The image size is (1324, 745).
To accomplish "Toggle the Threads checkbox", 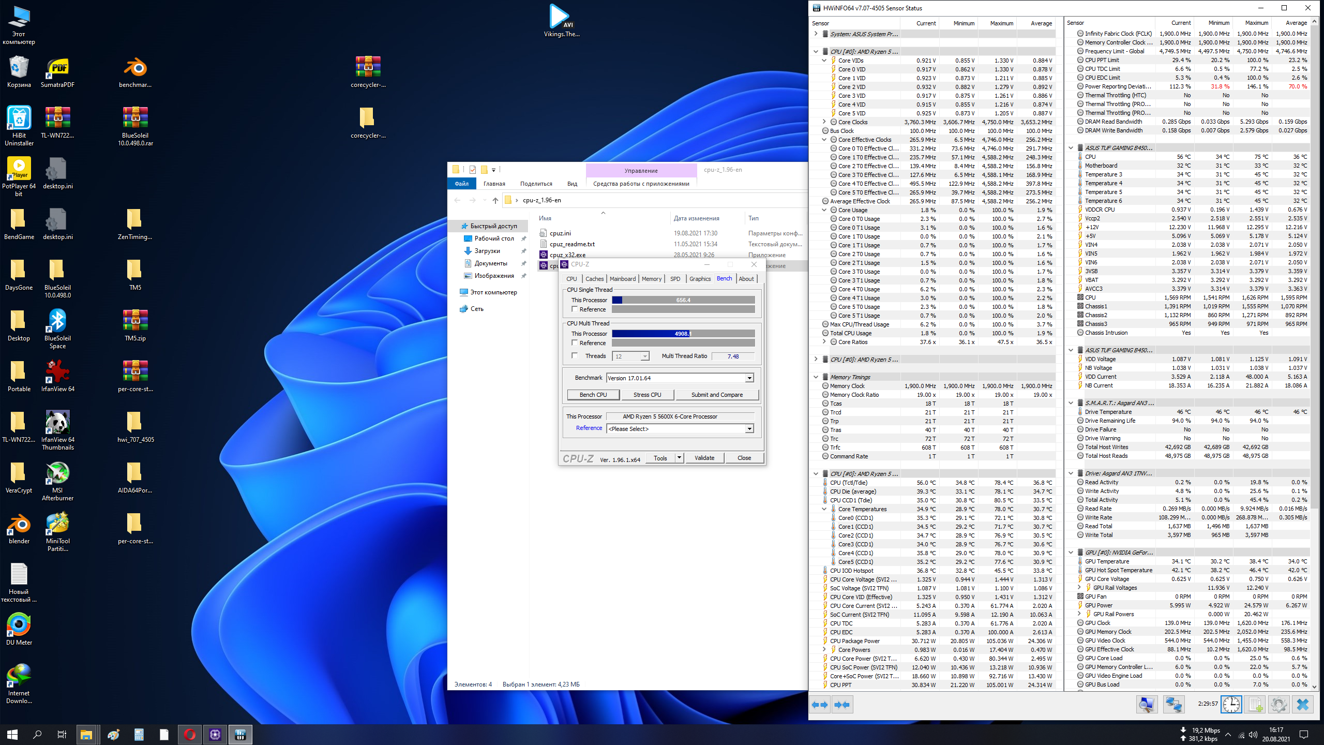I will point(575,356).
